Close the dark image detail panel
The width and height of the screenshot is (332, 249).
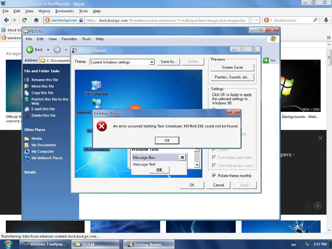(320, 138)
